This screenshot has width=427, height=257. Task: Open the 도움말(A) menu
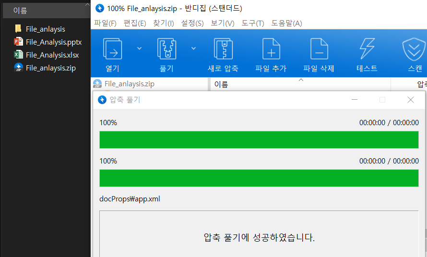click(286, 23)
